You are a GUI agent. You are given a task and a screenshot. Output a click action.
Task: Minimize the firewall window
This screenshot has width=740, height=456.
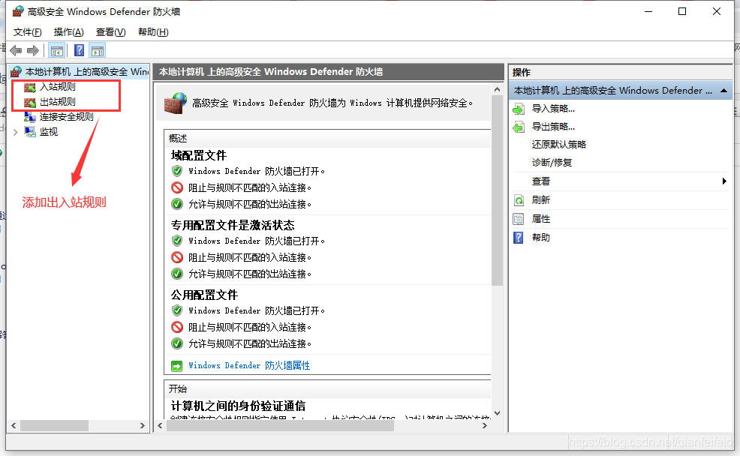point(648,11)
